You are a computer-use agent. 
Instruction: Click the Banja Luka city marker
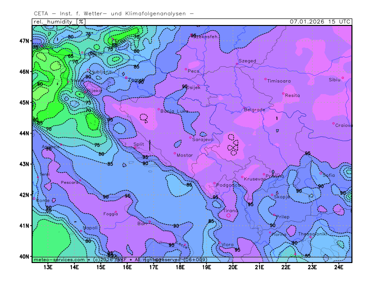click(159, 109)
